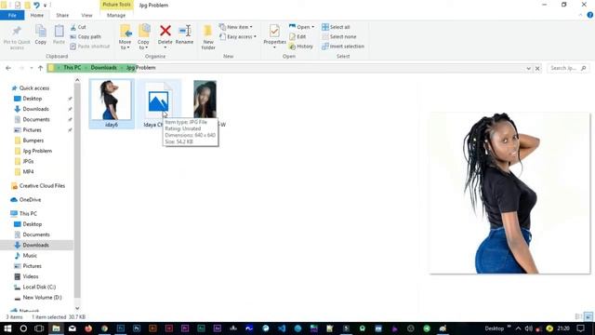
Task: Click the Windows Start button
Action: point(7,328)
